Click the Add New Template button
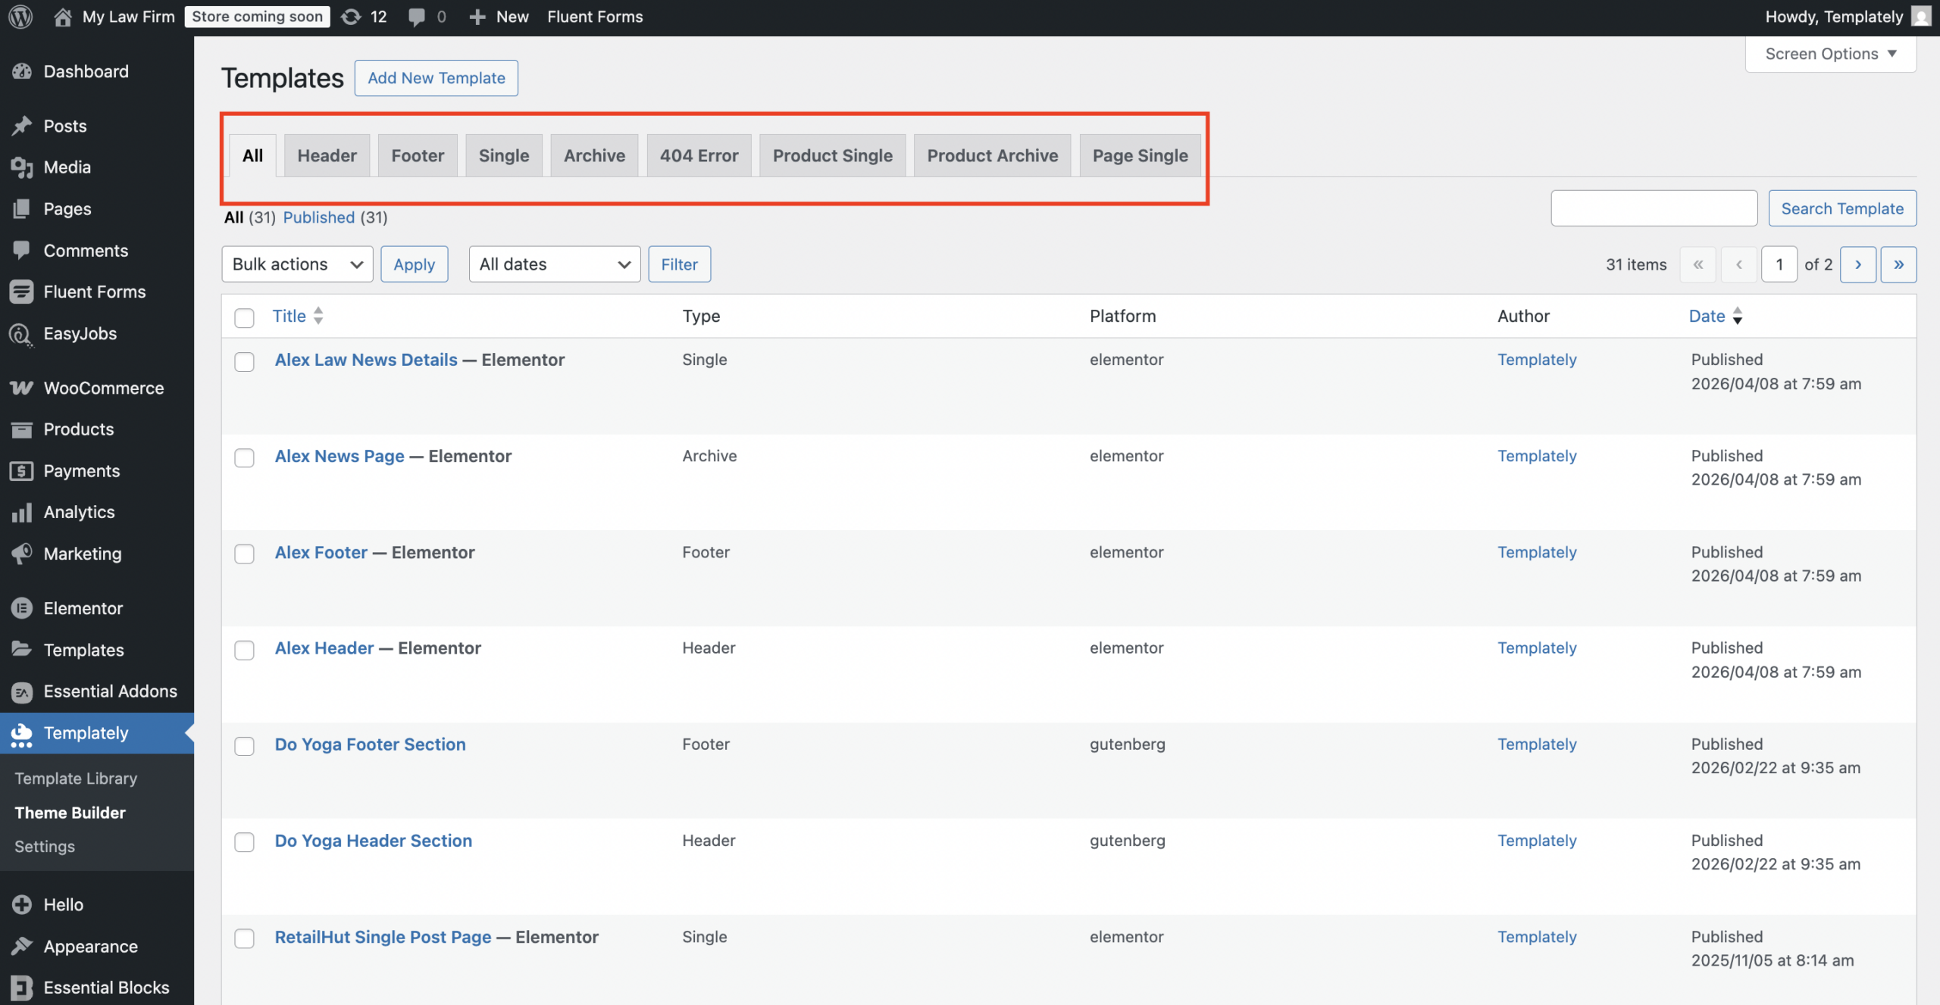This screenshot has width=1940, height=1005. (x=436, y=78)
